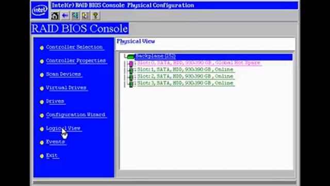Click the Intel logo
Viewport: 330px width, 186px height.
pos(40,10)
